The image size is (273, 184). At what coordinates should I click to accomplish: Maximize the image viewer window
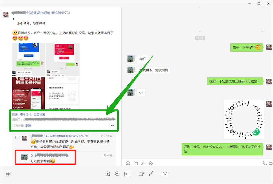[x=259, y=4]
